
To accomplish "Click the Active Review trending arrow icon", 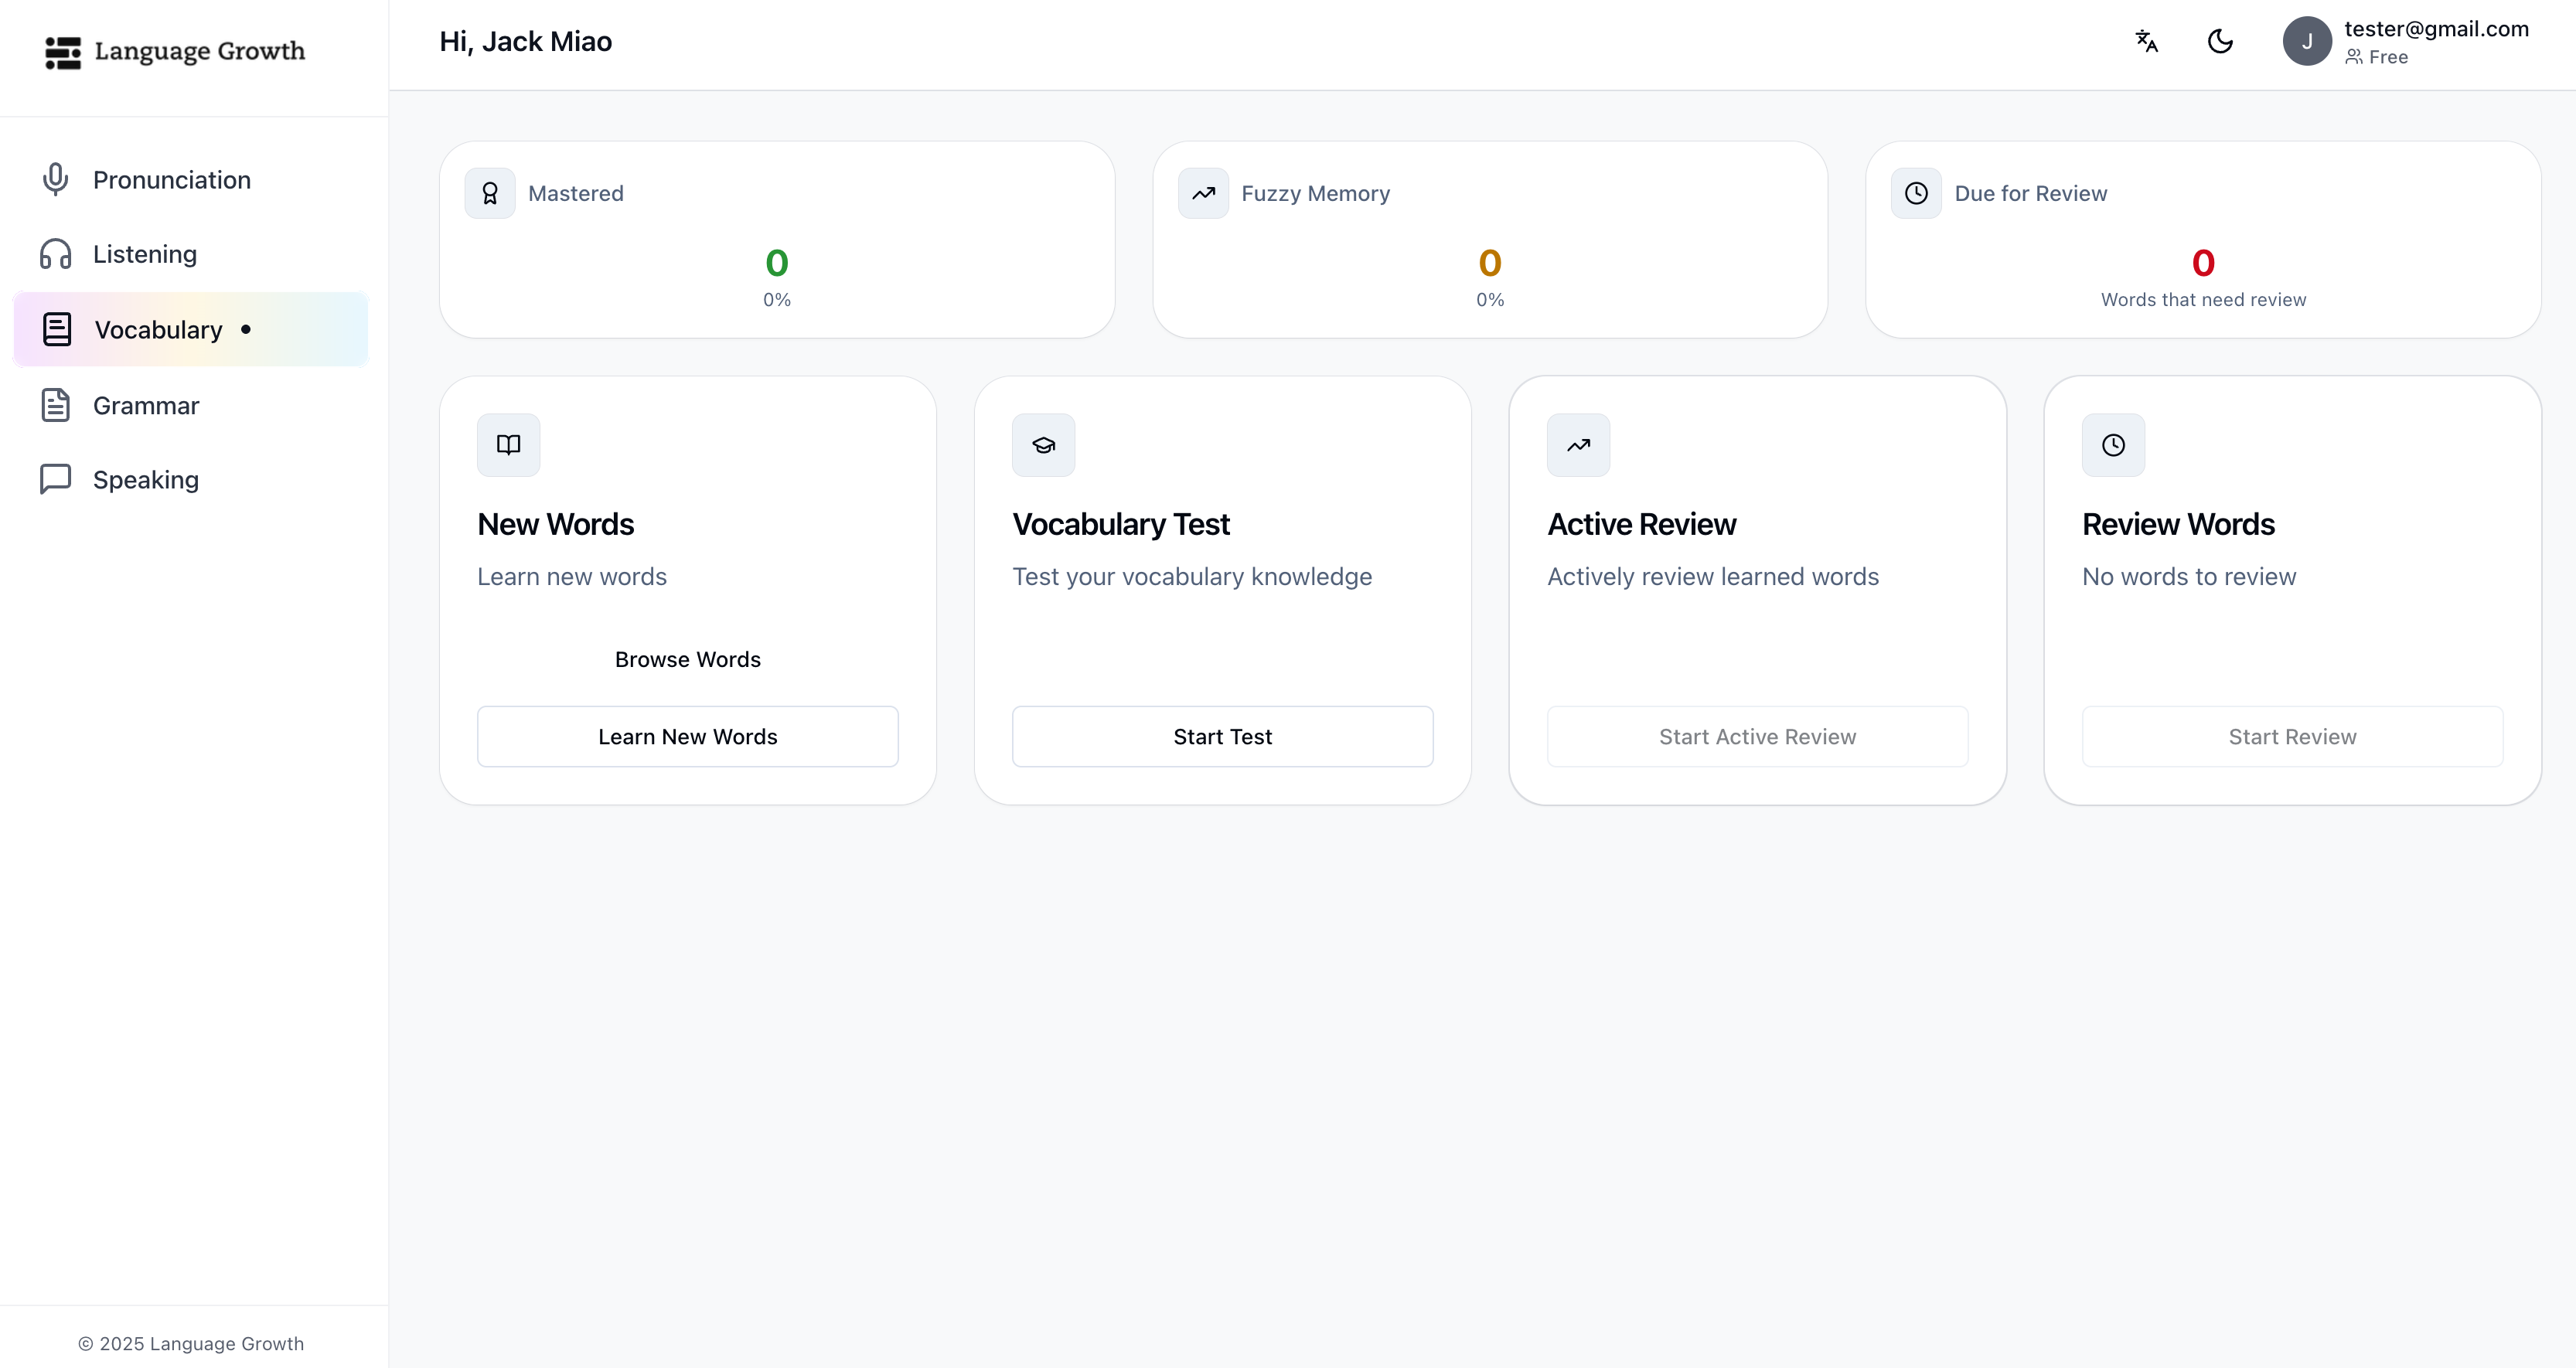I will (1578, 445).
